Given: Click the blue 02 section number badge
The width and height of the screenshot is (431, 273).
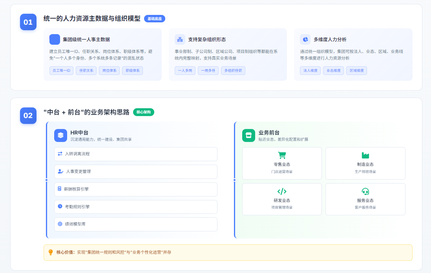Looking at the screenshot, I should pos(28,116).
